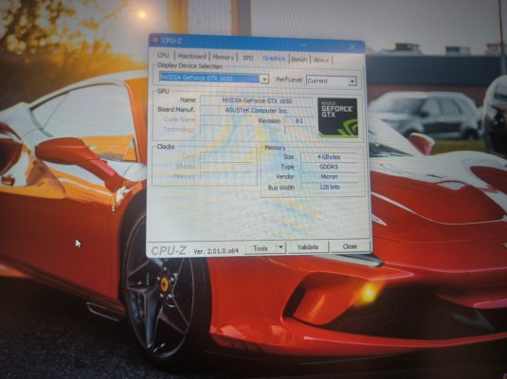Click the Bus Width label
The image size is (507, 379).
point(281,188)
